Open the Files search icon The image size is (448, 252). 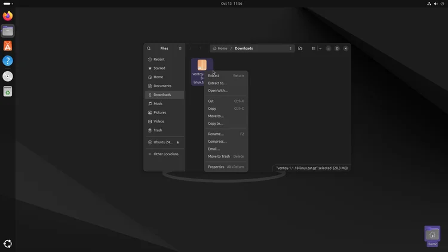pos(149,48)
